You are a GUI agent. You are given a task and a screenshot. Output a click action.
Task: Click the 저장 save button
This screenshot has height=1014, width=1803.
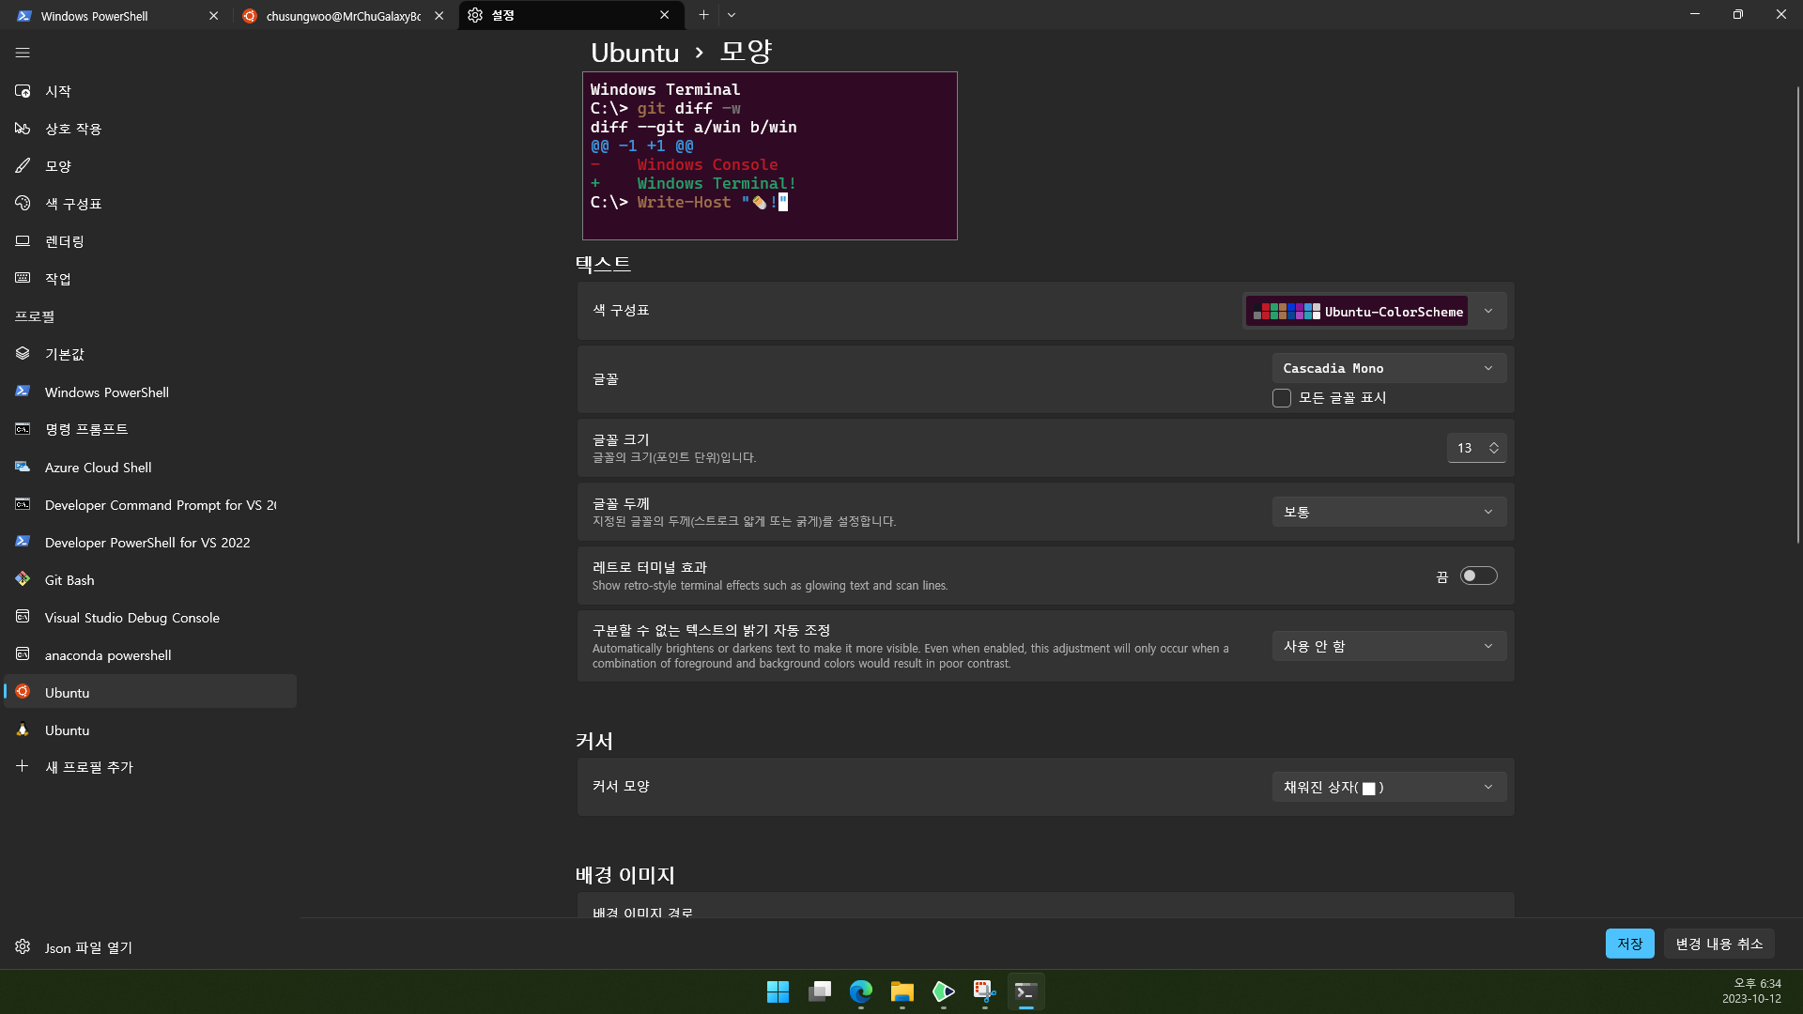click(x=1629, y=944)
